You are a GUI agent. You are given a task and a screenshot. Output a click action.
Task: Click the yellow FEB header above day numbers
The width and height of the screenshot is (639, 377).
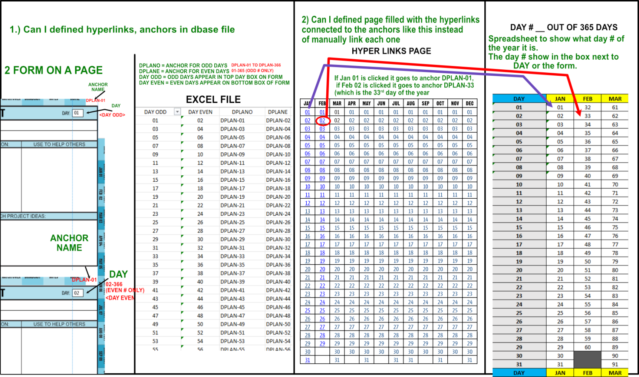click(587, 99)
